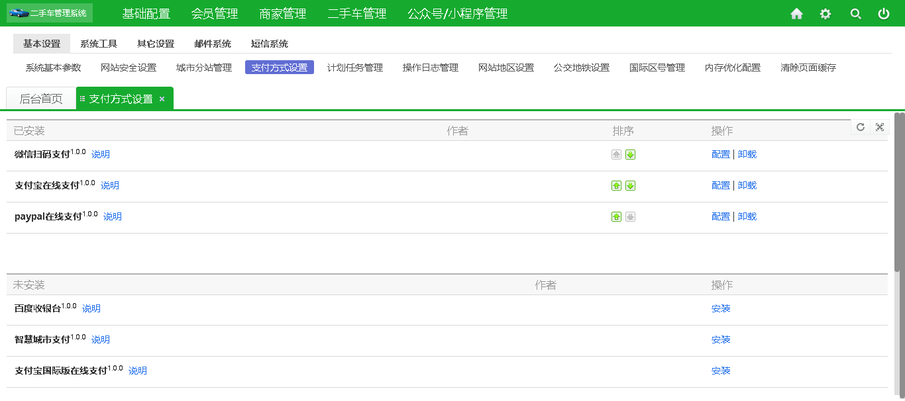This screenshot has height=401, width=905.
Task: Configure 微信扫码支付 payment method
Action: [720, 154]
